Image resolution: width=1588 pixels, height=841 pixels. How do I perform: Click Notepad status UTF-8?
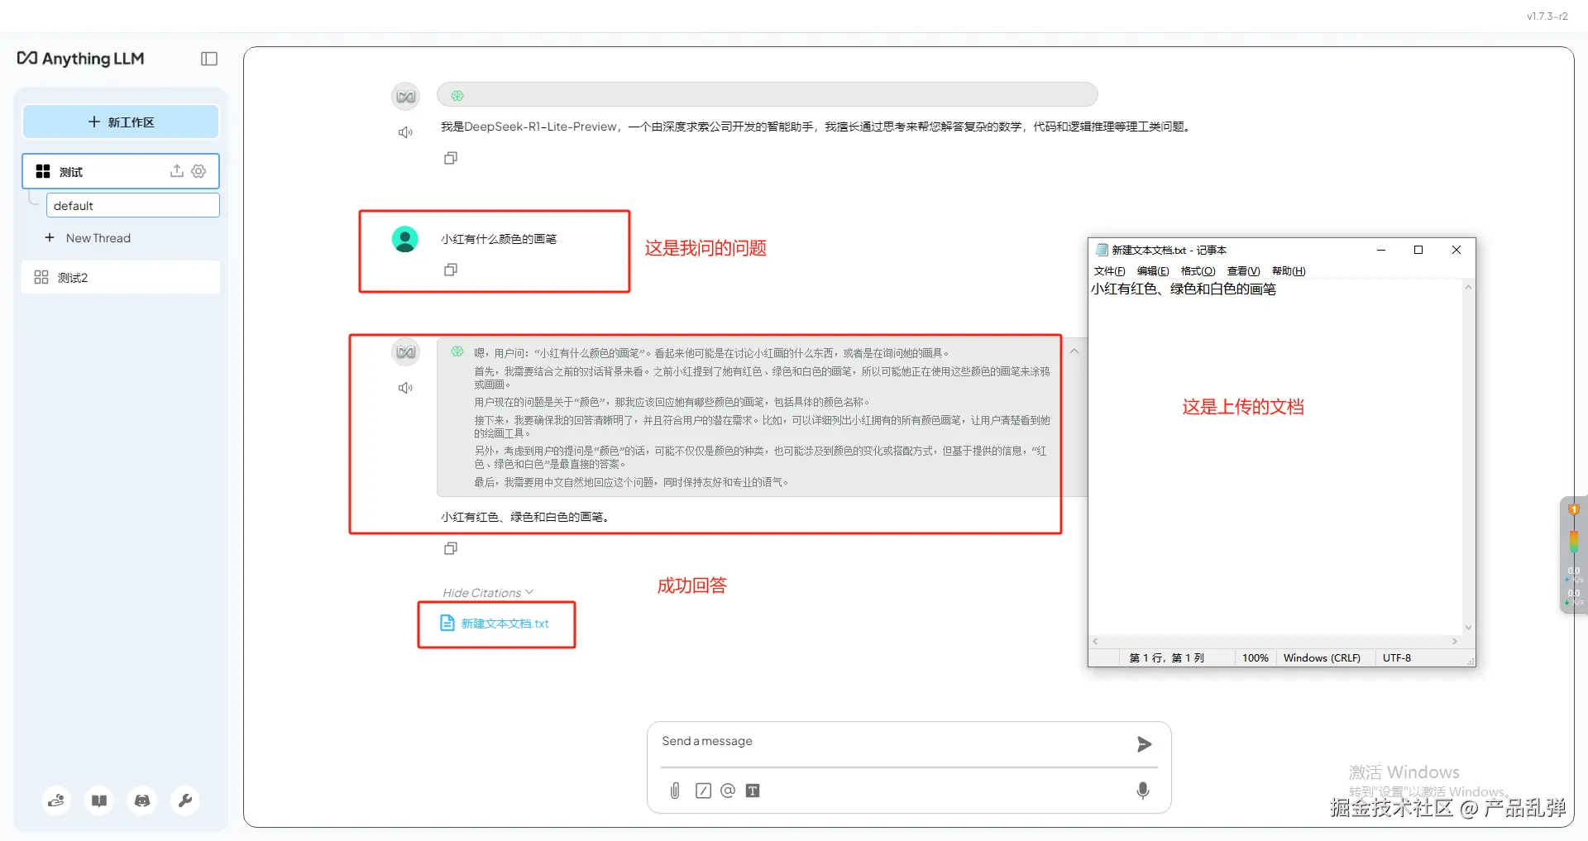click(1397, 658)
